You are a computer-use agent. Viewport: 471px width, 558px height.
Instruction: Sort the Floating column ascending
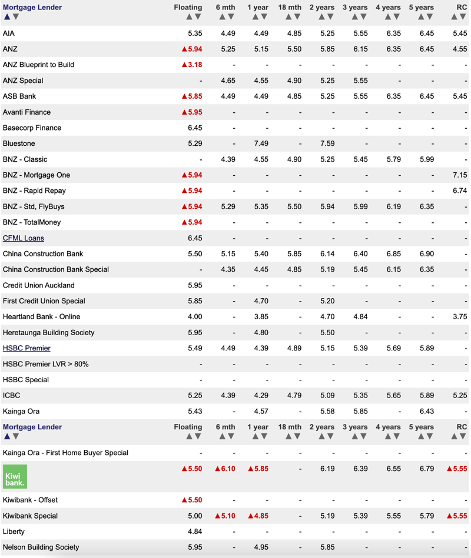click(x=189, y=17)
